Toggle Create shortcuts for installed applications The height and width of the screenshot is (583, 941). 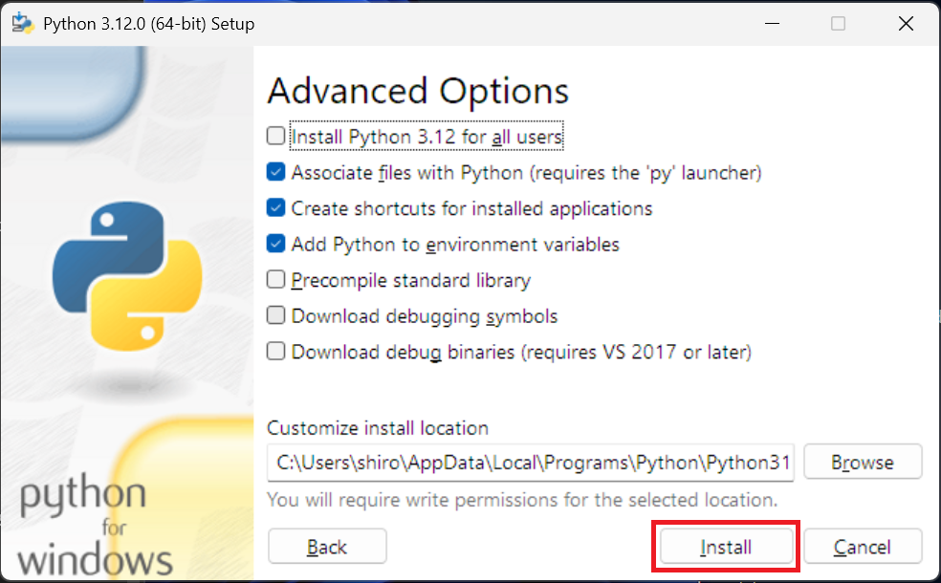coord(276,208)
